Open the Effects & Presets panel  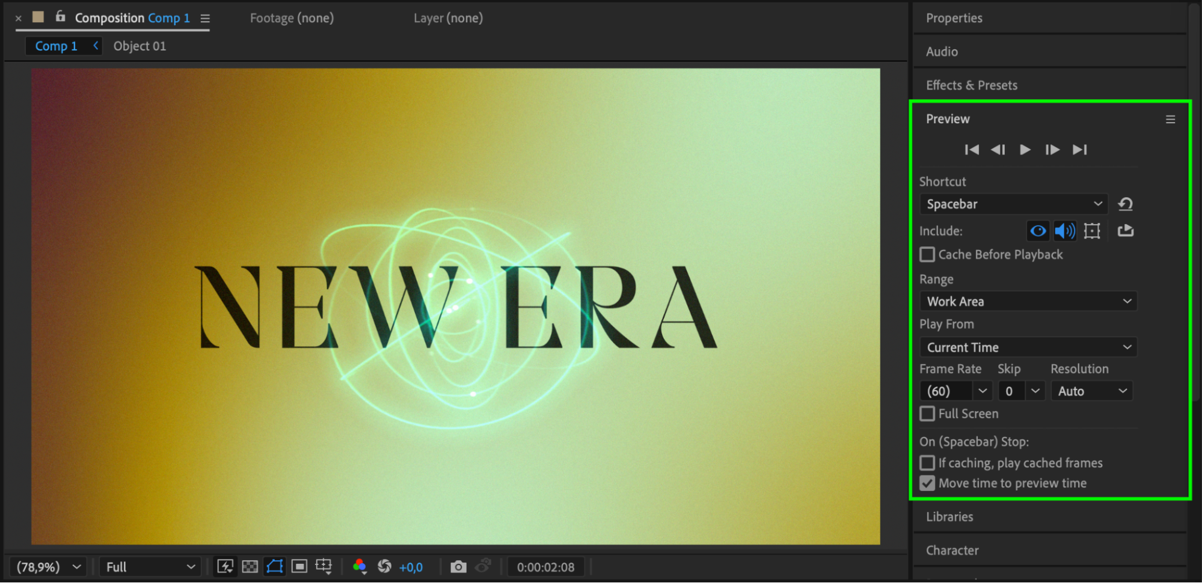coord(972,85)
